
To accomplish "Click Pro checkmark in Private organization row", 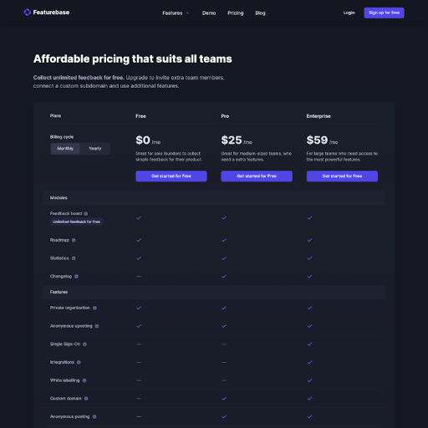I will coord(224,308).
